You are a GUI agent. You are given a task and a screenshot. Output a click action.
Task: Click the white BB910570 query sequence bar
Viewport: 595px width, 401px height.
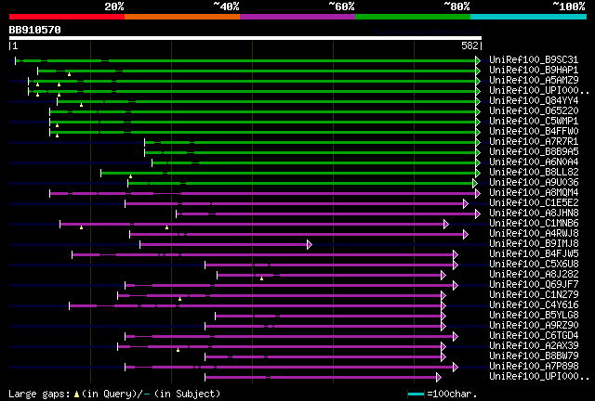(x=245, y=38)
